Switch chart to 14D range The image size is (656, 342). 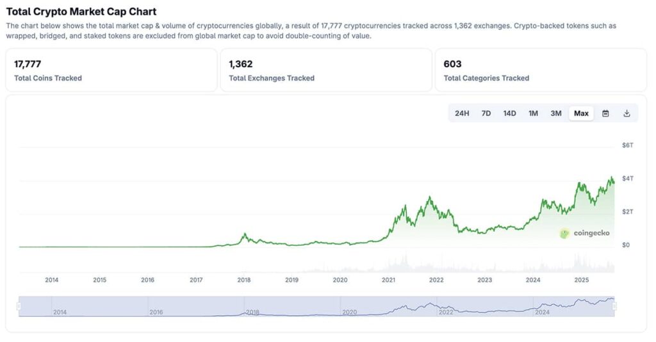(x=509, y=113)
